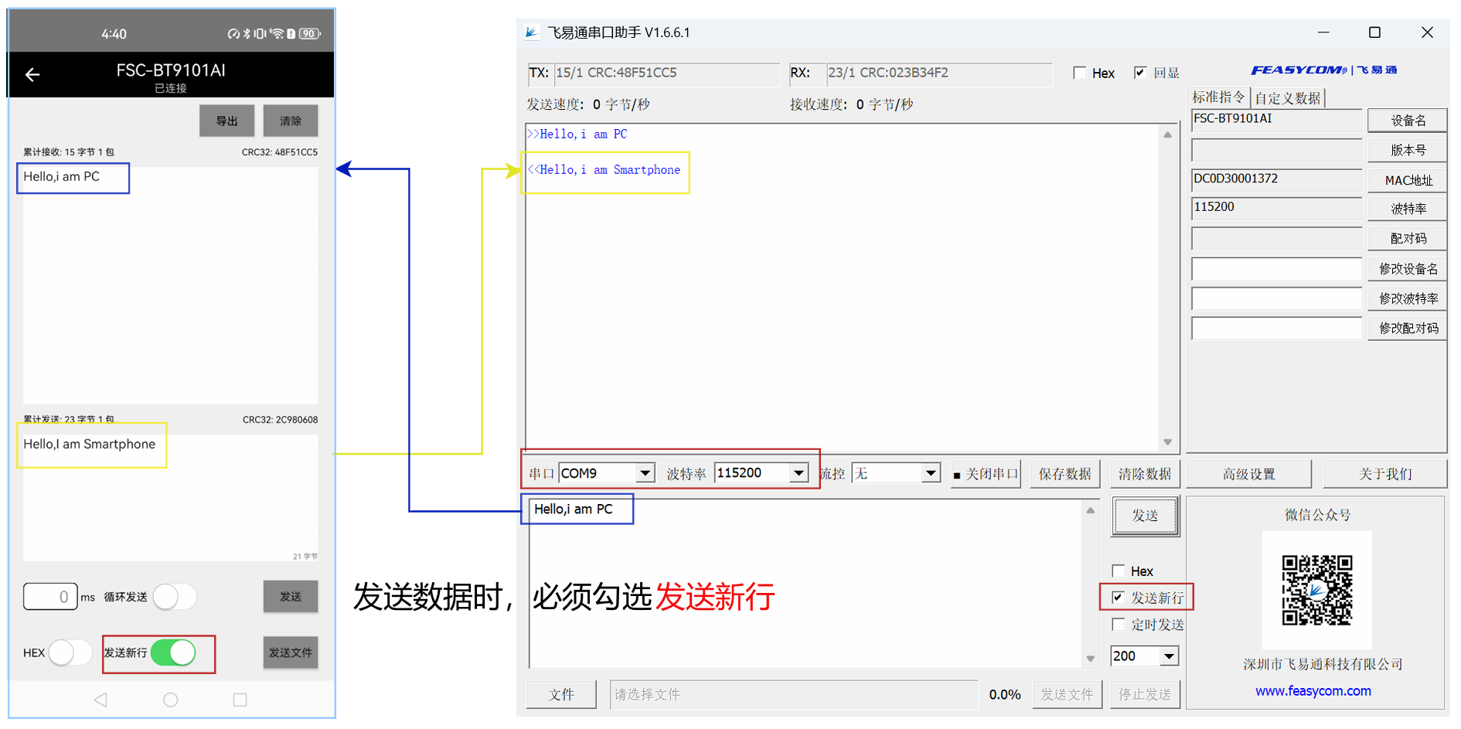Click the Feasycom logo at top right
This screenshot has width=1461, height=729.
(1323, 70)
